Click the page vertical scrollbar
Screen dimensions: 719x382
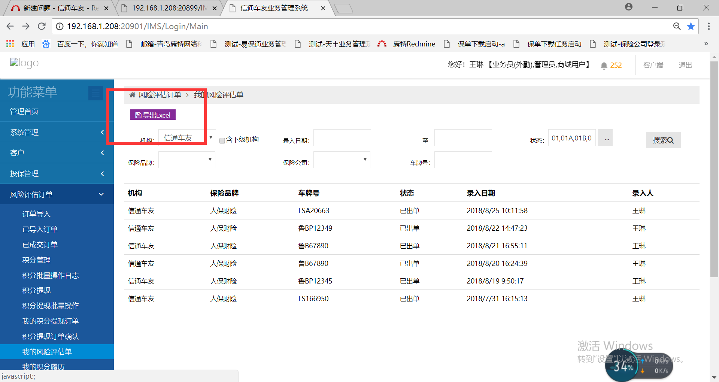point(714,169)
